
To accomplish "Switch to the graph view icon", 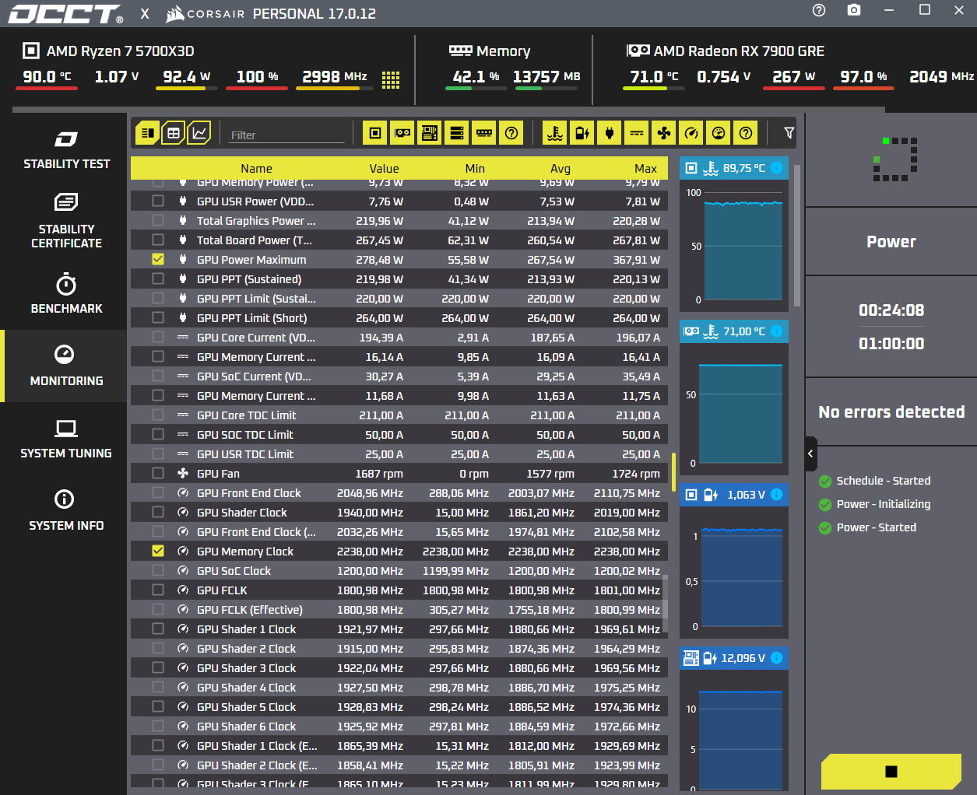I will pos(199,133).
